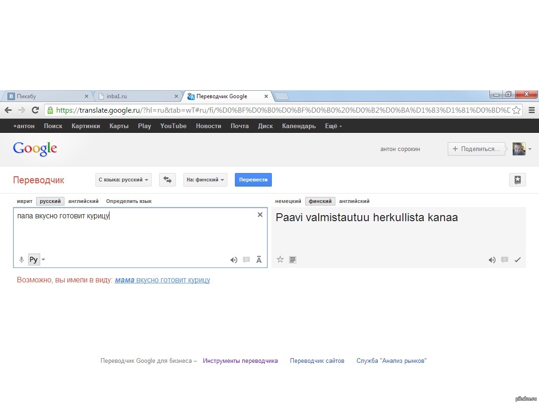The height and width of the screenshot is (404, 539).
Task: Close the Пикабу tab
Action: tap(86, 96)
